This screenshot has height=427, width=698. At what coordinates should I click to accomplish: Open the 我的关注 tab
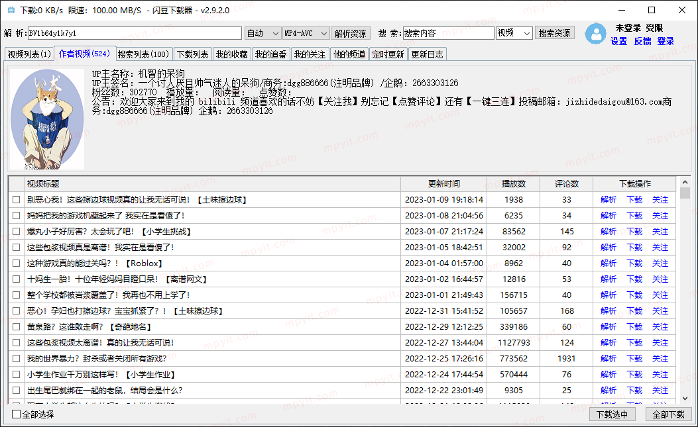click(310, 54)
